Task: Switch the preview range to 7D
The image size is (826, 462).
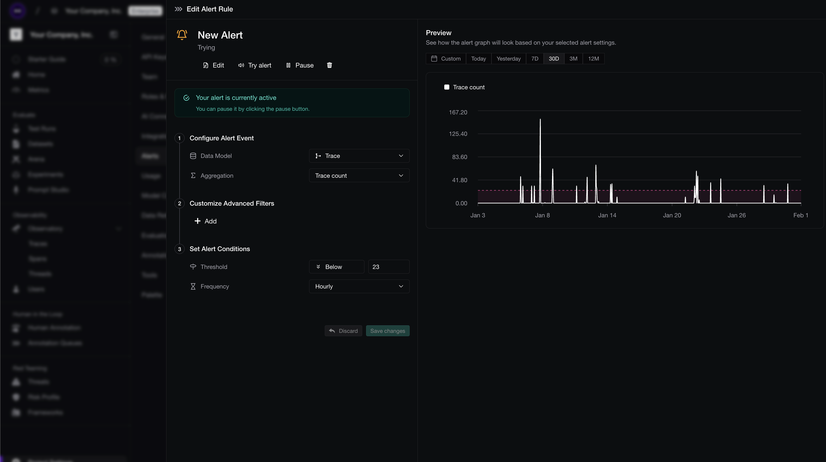Action: click(534, 58)
